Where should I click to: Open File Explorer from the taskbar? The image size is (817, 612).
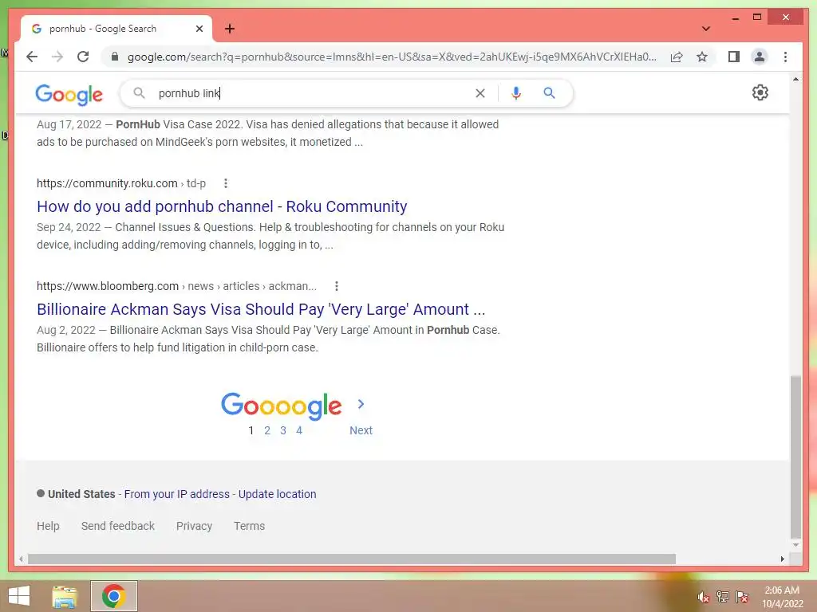(x=64, y=596)
